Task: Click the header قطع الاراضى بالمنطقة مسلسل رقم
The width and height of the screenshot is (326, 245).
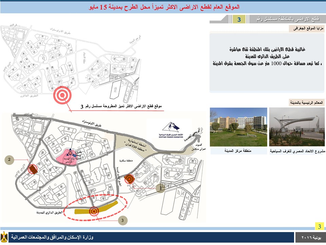Action: (288, 19)
